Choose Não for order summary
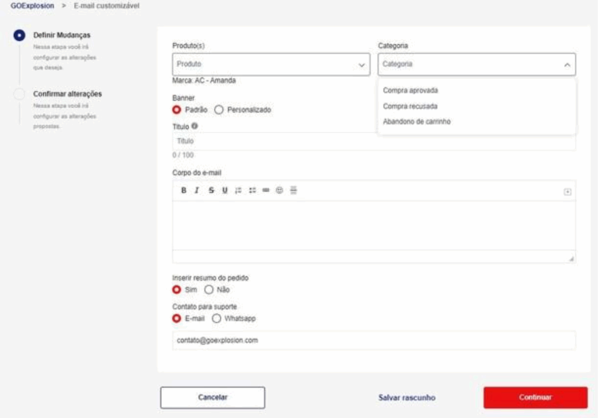This screenshot has height=418, width=598. pos(208,290)
